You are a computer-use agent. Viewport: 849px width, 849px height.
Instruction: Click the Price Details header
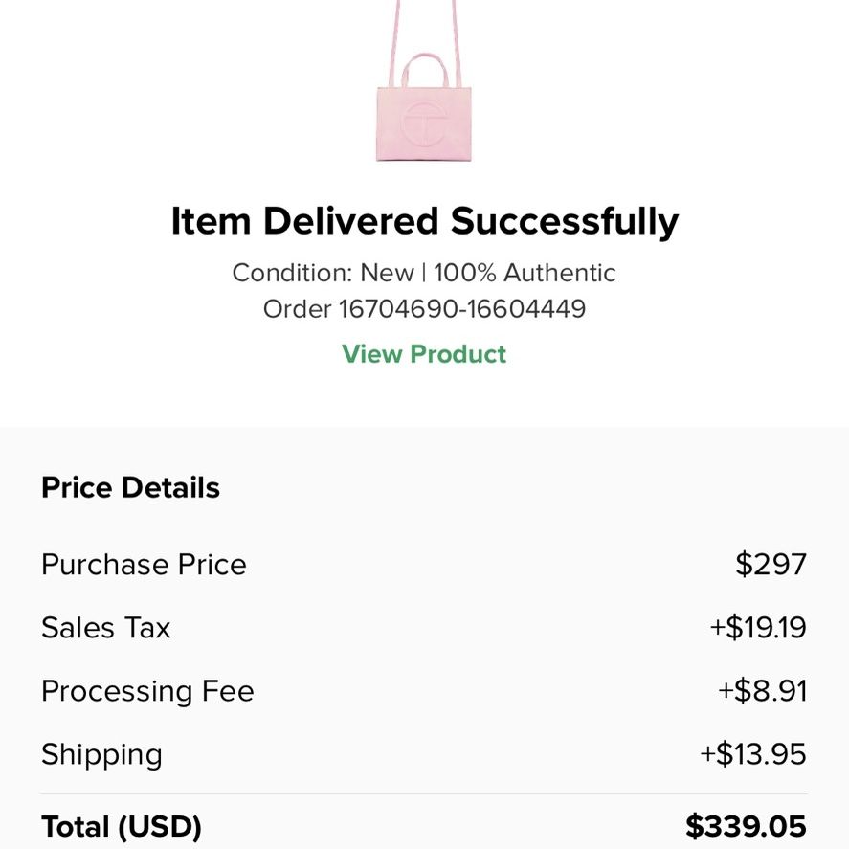pos(129,487)
